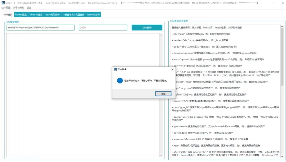Select the IP反查域名+权重查询 tab
Viewport: 286px width, 162px height.
pyautogui.click(x=74, y=15)
